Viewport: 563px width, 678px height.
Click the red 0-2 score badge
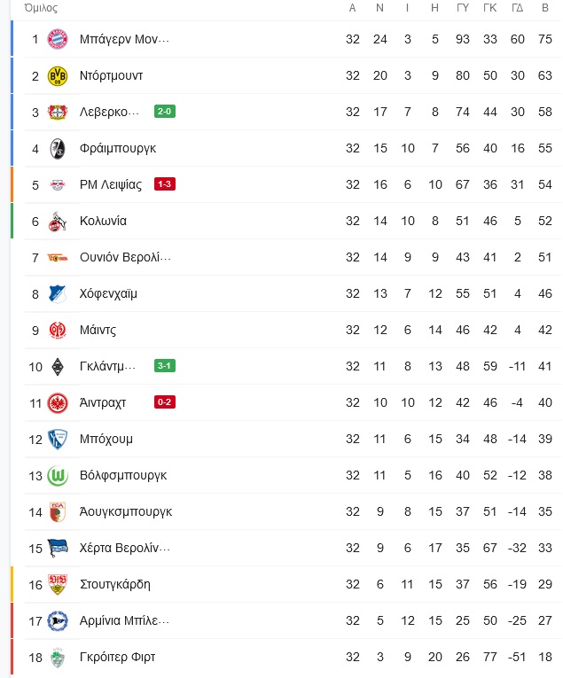point(165,402)
